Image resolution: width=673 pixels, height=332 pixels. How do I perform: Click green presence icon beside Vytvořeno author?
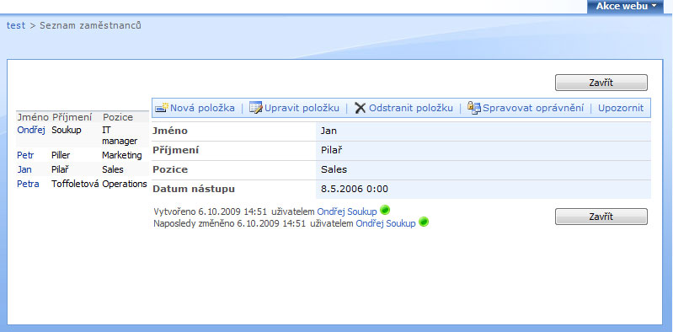(385, 210)
